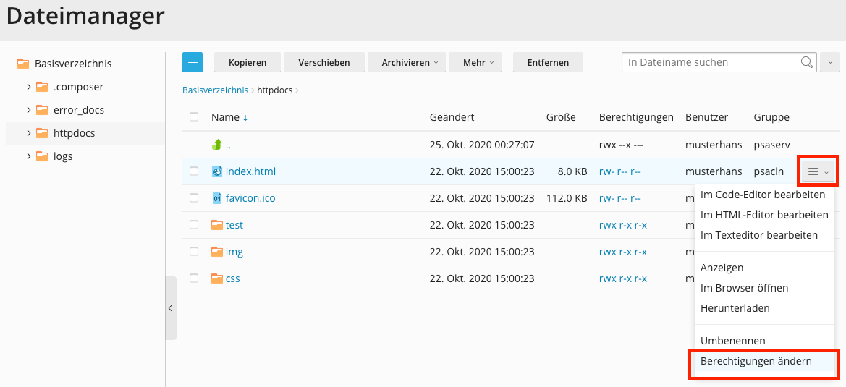Choose Berechtigungen ändern from context menu
The width and height of the screenshot is (846, 387).
(756, 361)
